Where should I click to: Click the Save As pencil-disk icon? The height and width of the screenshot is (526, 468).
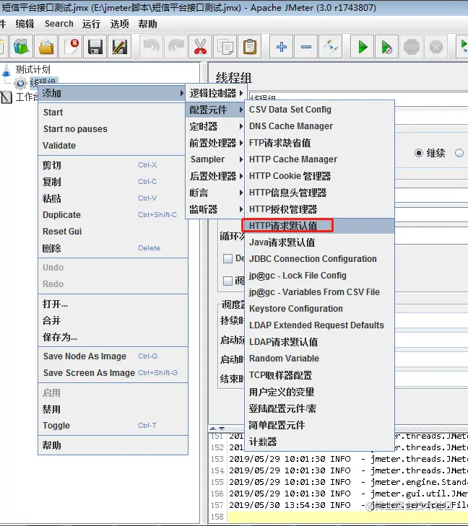(x=120, y=47)
